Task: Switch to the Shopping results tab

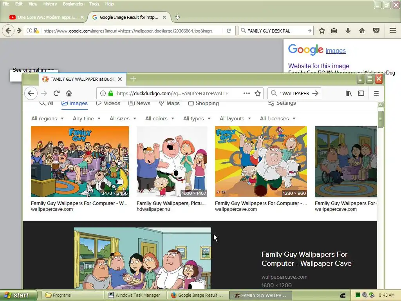Action: (203, 103)
